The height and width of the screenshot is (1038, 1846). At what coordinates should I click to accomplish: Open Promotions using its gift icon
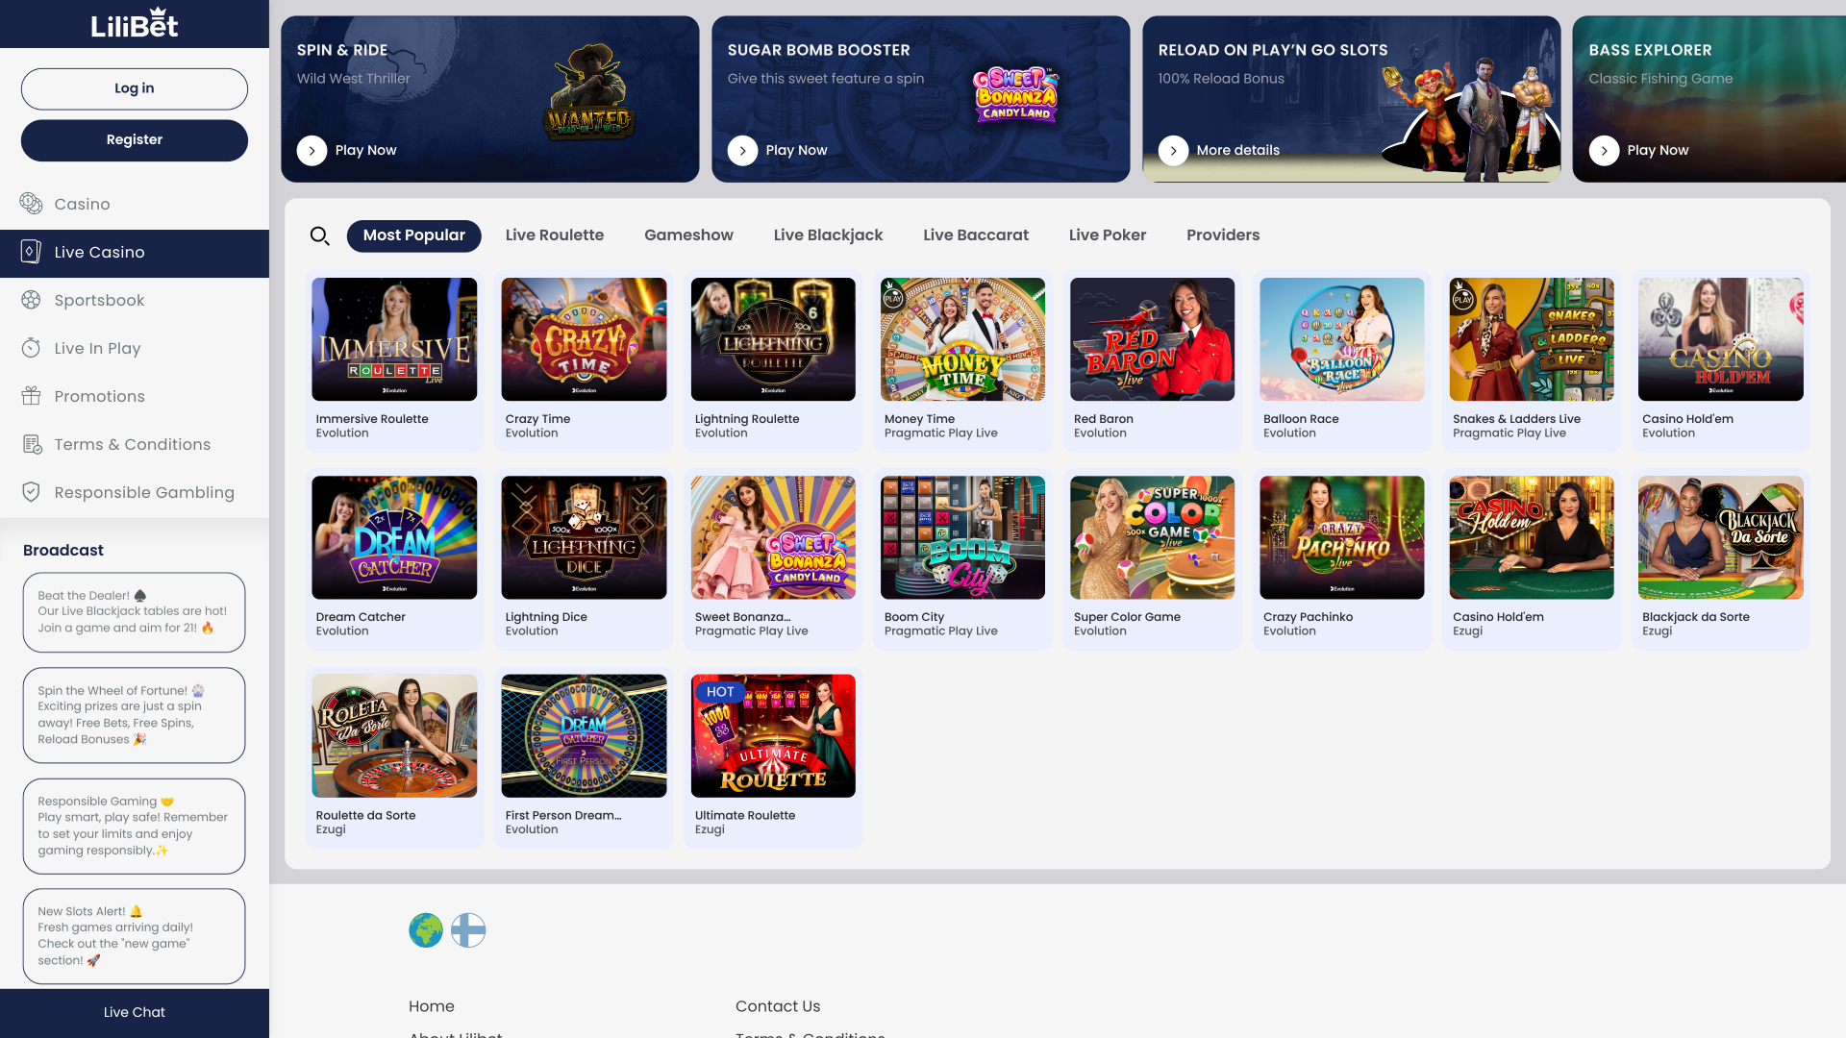pyautogui.click(x=32, y=396)
